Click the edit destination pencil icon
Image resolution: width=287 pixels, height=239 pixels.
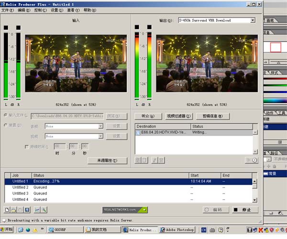[155, 160]
